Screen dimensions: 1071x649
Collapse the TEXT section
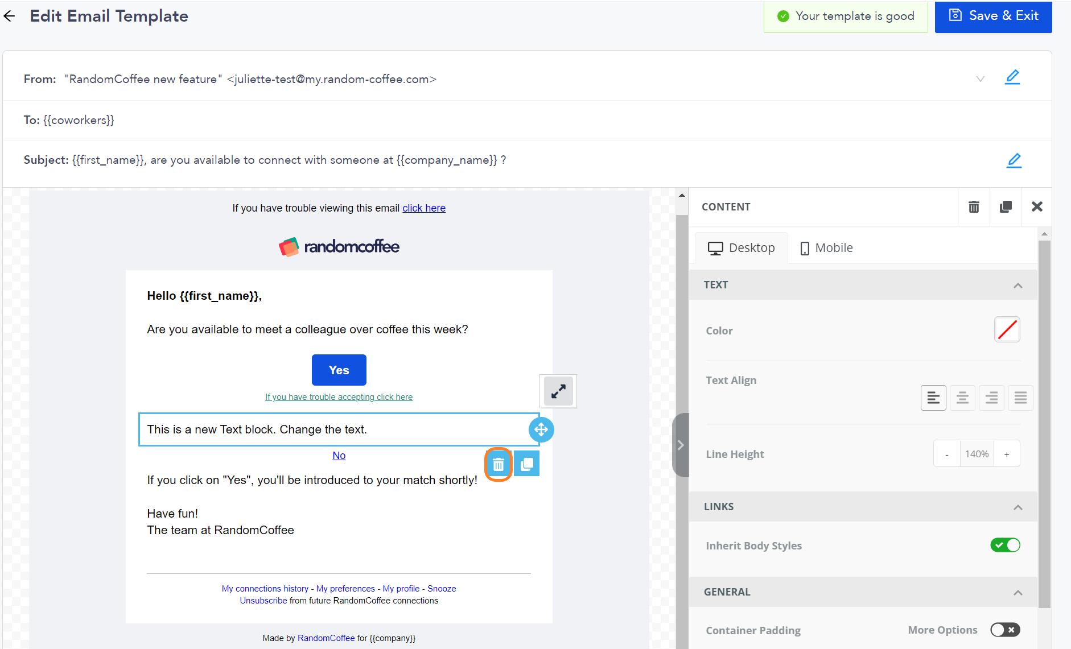pyautogui.click(x=1018, y=285)
